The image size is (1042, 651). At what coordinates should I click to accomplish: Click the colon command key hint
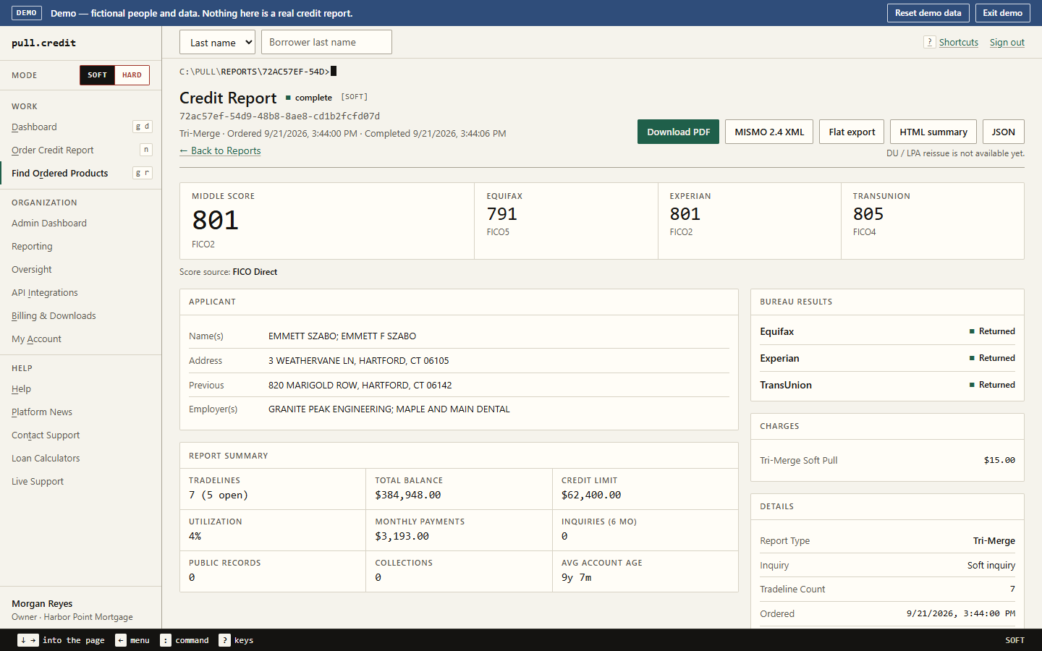[166, 640]
